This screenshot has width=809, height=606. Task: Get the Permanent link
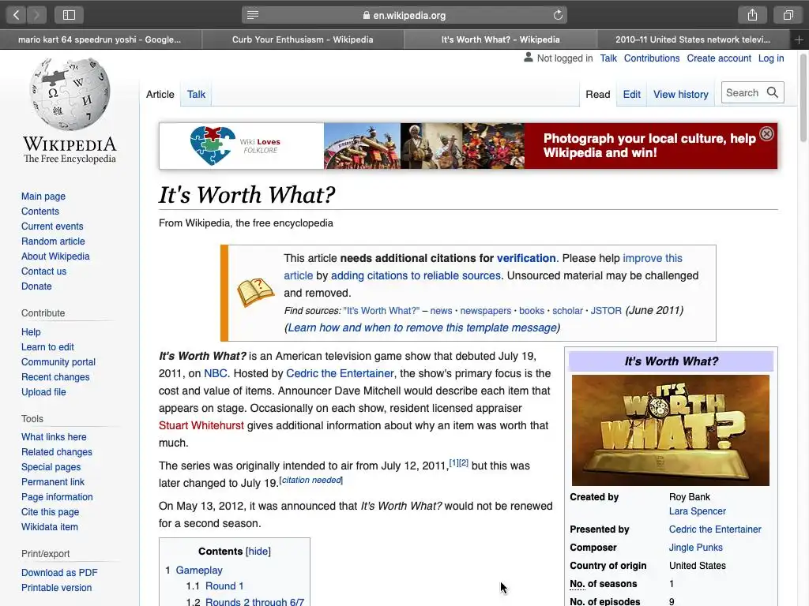(53, 482)
